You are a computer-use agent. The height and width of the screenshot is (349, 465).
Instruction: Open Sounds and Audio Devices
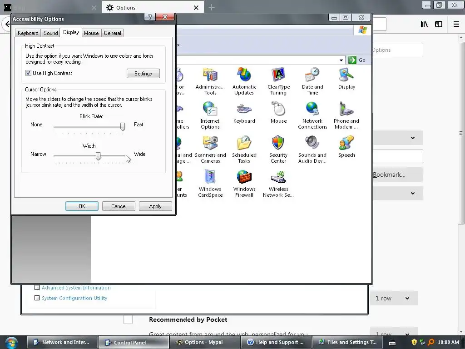312,149
